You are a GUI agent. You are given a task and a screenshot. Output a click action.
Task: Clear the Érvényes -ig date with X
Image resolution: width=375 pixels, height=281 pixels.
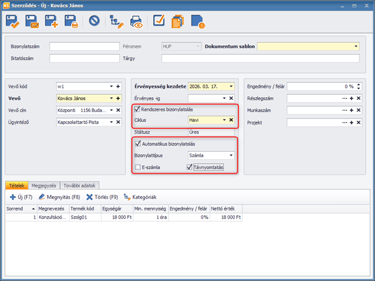231,98
